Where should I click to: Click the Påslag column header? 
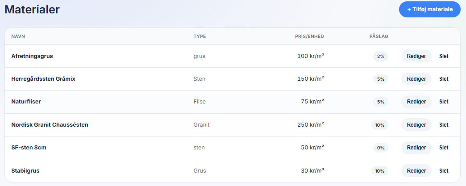coord(379,36)
